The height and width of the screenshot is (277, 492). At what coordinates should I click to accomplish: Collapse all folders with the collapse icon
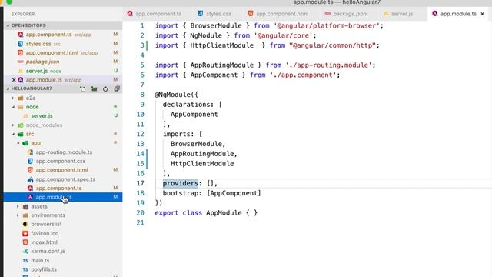point(117,89)
